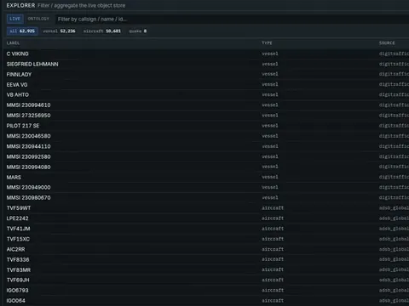
Task: Click the aircraft type cell for AIC2RR
Action: [x=273, y=249]
